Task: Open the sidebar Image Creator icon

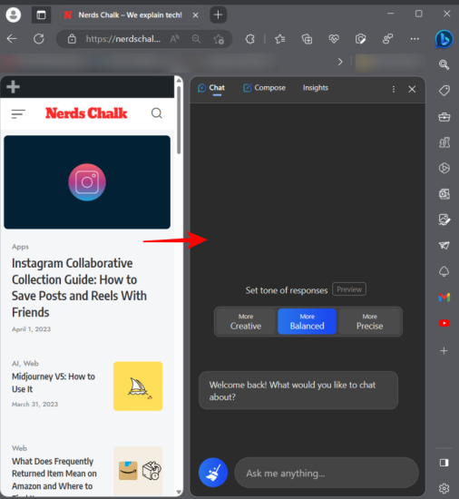Action: (444, 220)
